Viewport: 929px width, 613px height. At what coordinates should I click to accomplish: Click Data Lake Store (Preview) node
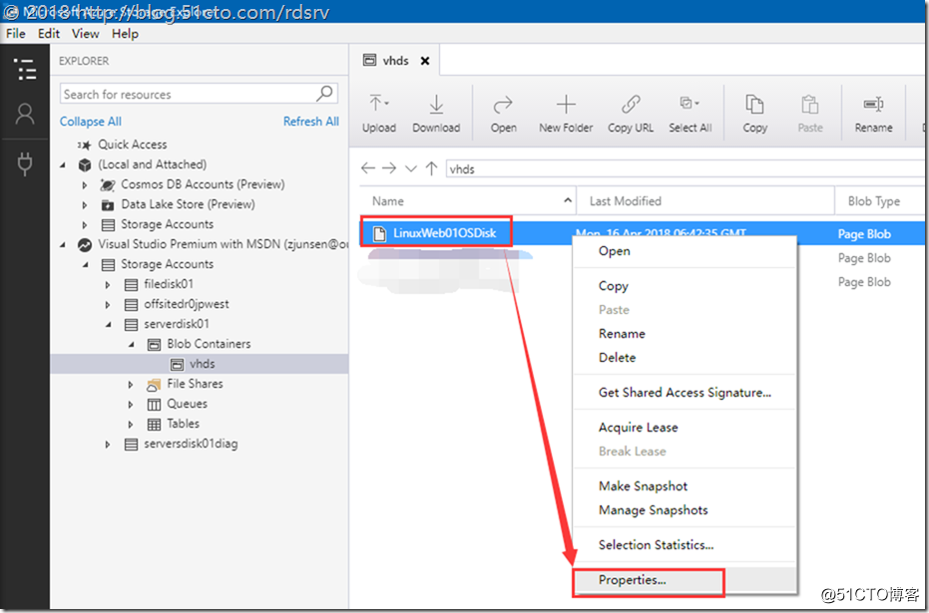(x=188, y=204)
